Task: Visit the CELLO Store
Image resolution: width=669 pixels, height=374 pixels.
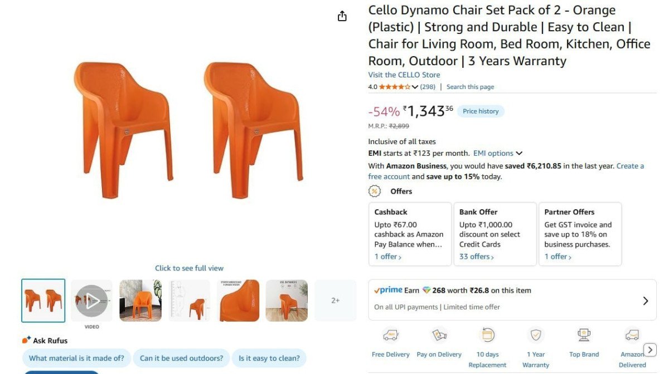Action: click(x=403, y=75)
